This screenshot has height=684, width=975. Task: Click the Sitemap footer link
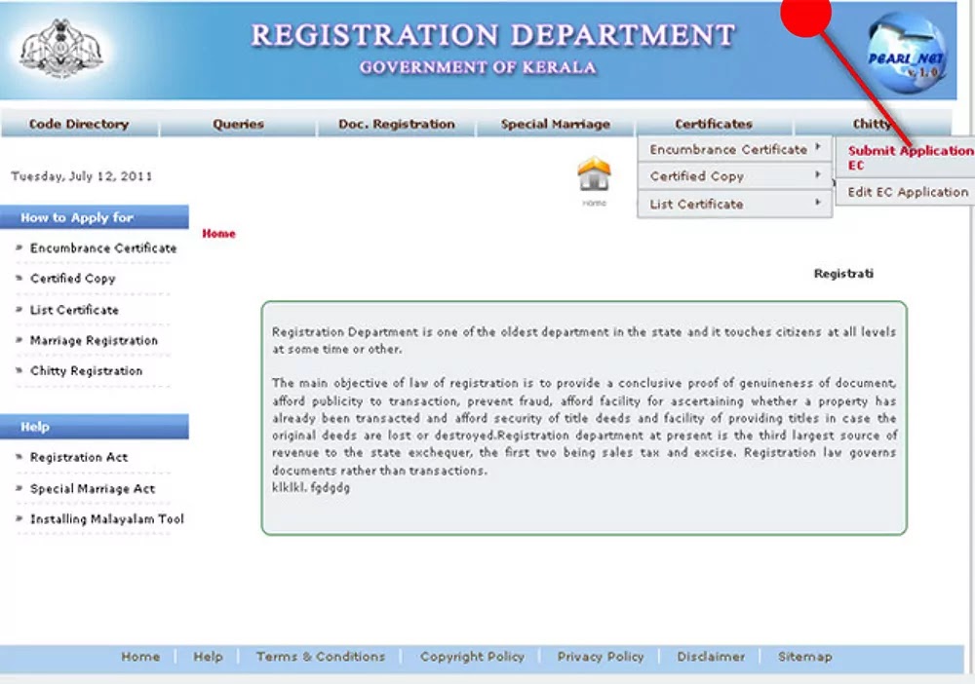pos(804,656)
